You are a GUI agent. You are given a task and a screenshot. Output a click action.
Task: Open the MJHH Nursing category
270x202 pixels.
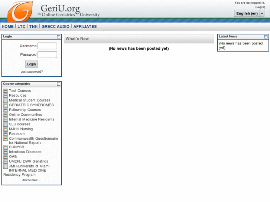(21, 129)
